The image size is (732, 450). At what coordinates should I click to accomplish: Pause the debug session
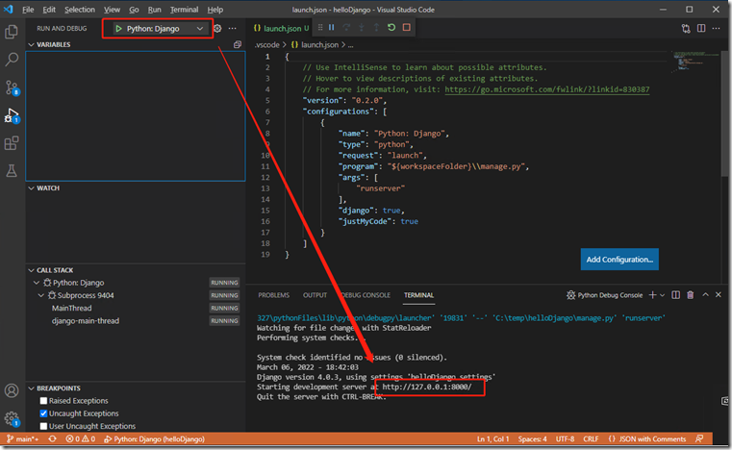tap(332, 28)
